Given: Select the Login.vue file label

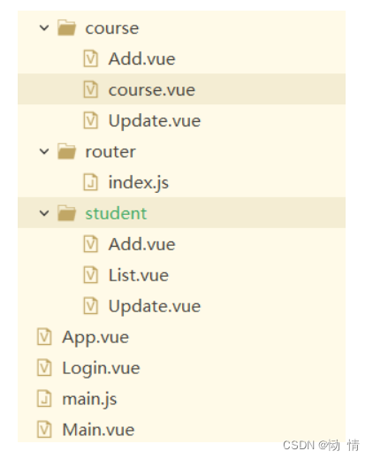Looking at the screenshot, I should [x=101, y=369].
